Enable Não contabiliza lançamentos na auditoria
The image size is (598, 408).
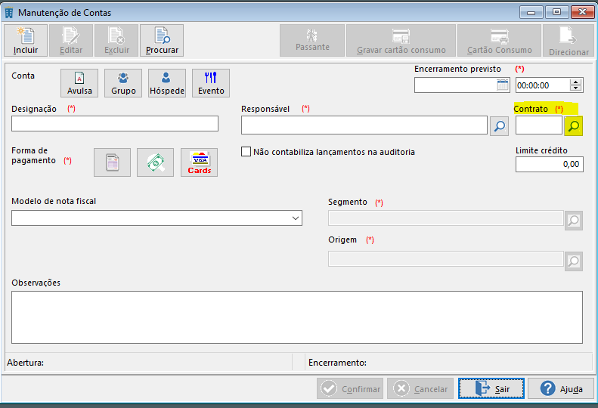(246, 152)
